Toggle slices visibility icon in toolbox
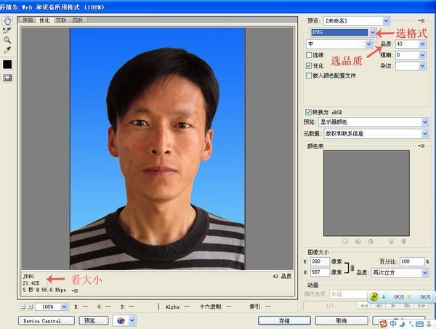This screenshot has width=436, height=329. click(x=7, y=78)
